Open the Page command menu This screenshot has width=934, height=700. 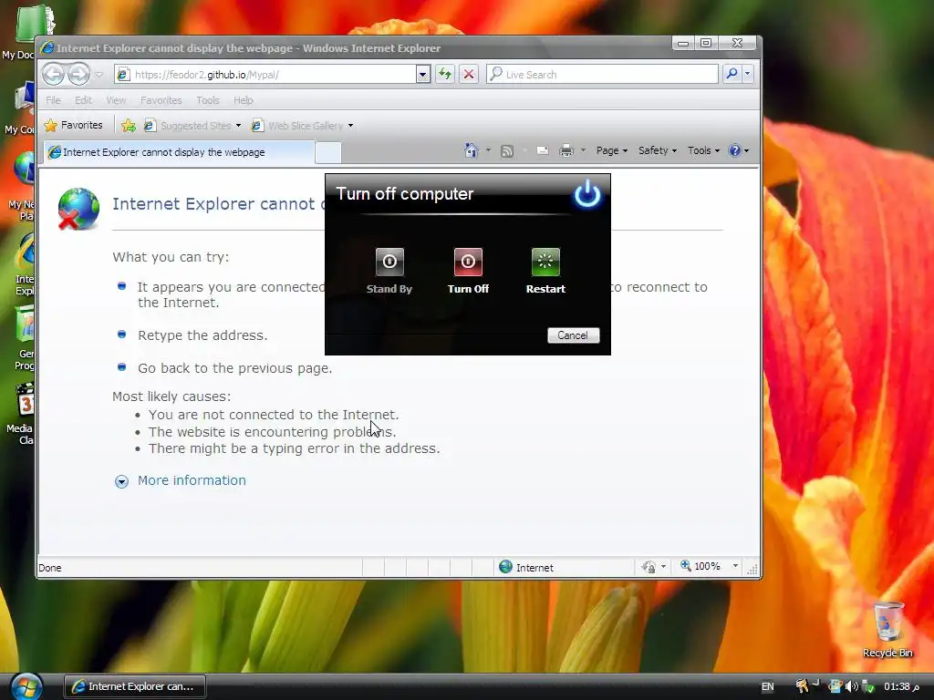click(x=612, y=150)
